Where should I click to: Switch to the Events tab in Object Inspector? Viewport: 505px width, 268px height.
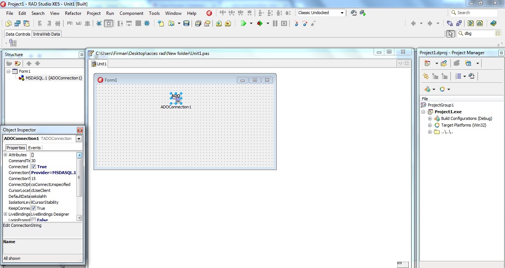(x=35, y=148)
